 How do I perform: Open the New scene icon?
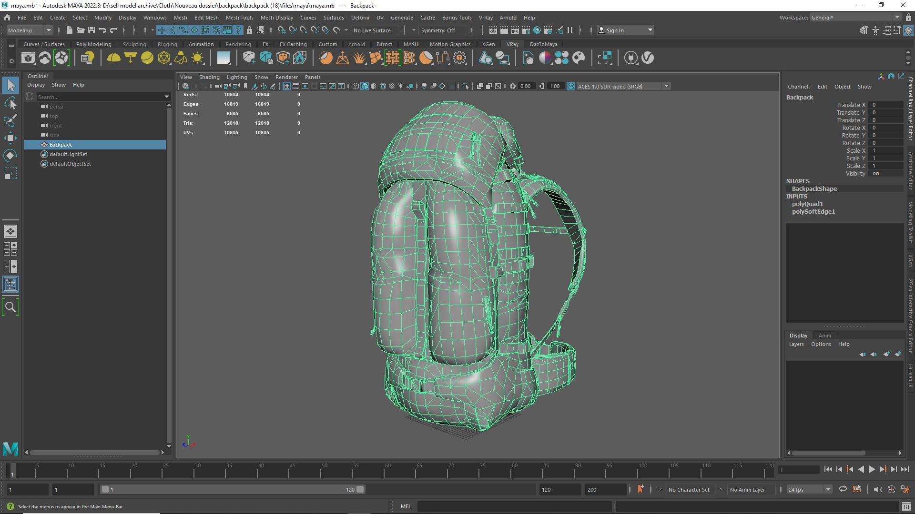click(x=69, y=30)
